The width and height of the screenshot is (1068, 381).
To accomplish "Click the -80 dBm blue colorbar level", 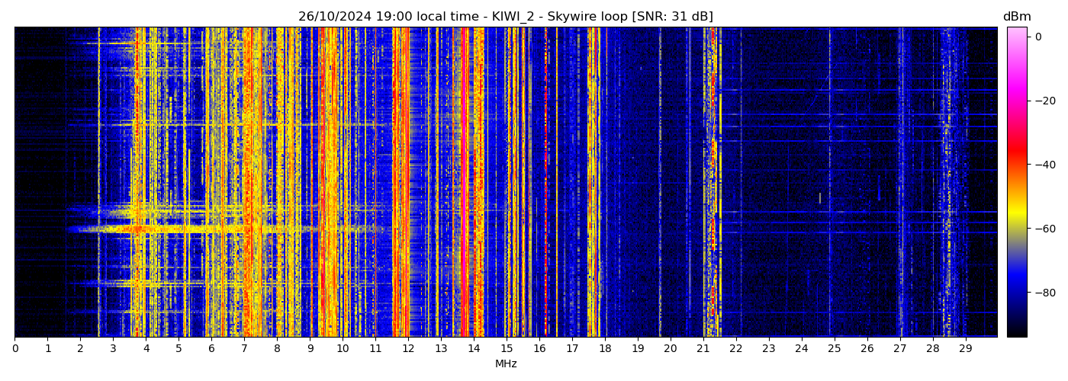I will (x=1017, y=293).
